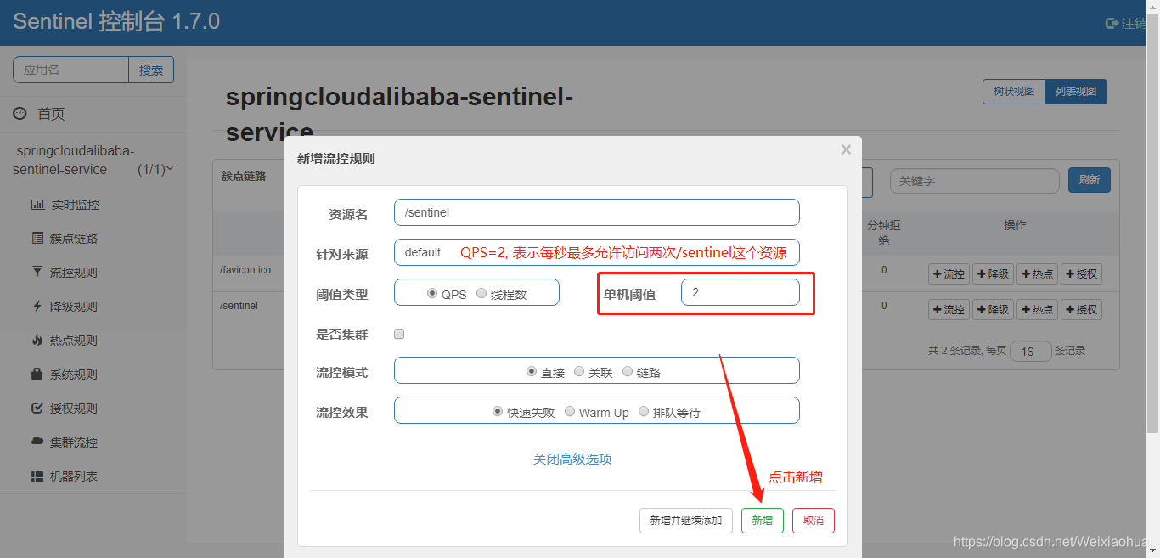Focus the 单机阈值 input field

pyautogui.click(x=740, y=292)
